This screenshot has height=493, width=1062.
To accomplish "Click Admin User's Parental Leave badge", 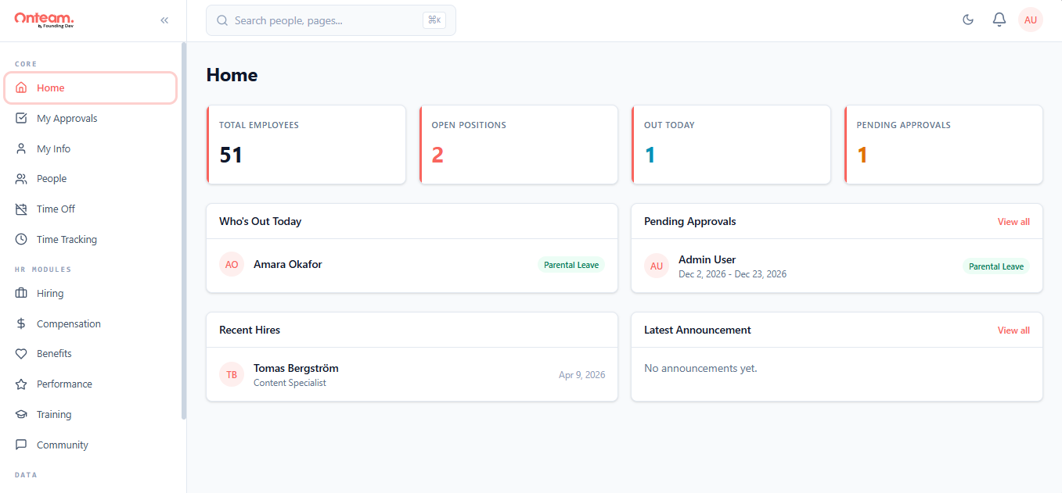I will pyautogui.click(x=996, y=266).
